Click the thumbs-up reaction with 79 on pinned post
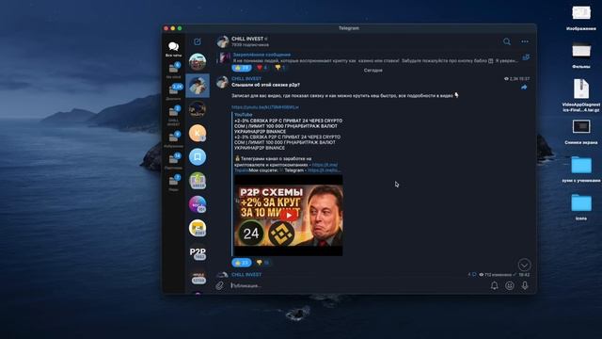The width and height of the screenshot is (602, 339). [242, 68]
